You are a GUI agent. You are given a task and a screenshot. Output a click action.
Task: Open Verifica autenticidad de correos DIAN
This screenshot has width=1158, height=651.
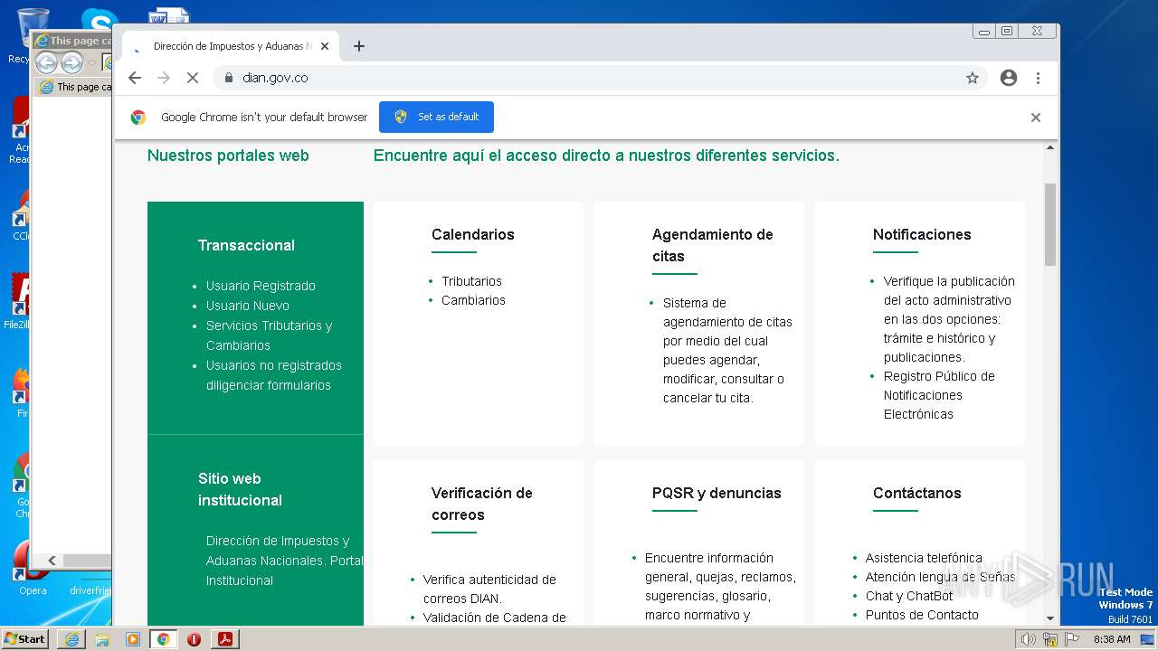[x=489, y=589]
